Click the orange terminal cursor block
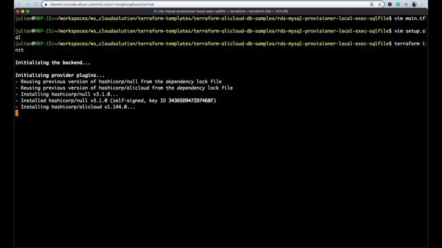Viewport: 442px width, 248px height. click(17, 113)
